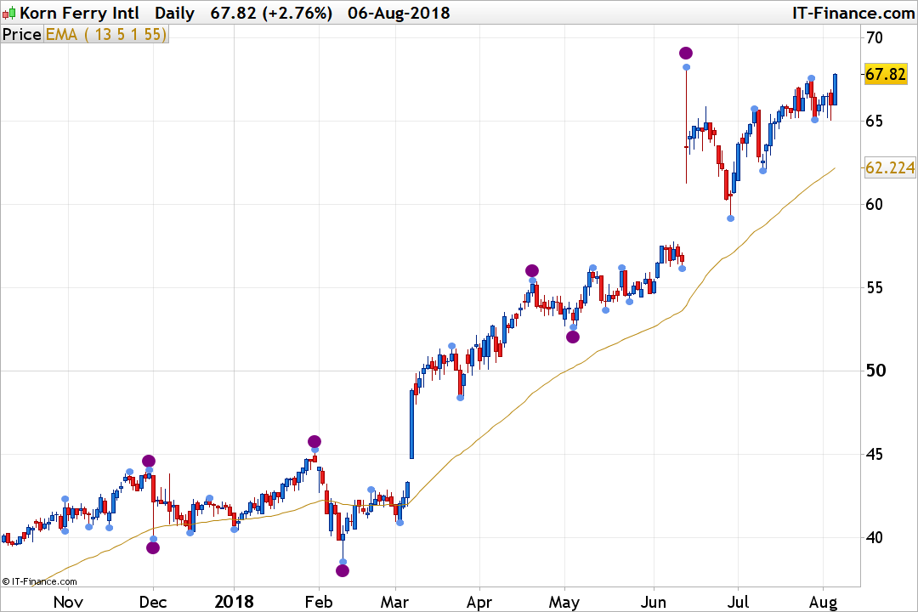Click the tall blue gap-up candle in March
The width and height of the screenshot is (918, 612).
411,424
